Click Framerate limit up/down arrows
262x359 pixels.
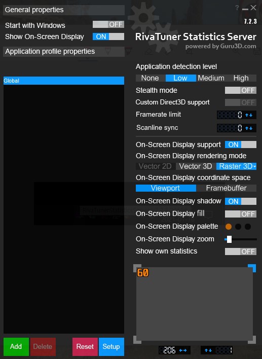249,115
